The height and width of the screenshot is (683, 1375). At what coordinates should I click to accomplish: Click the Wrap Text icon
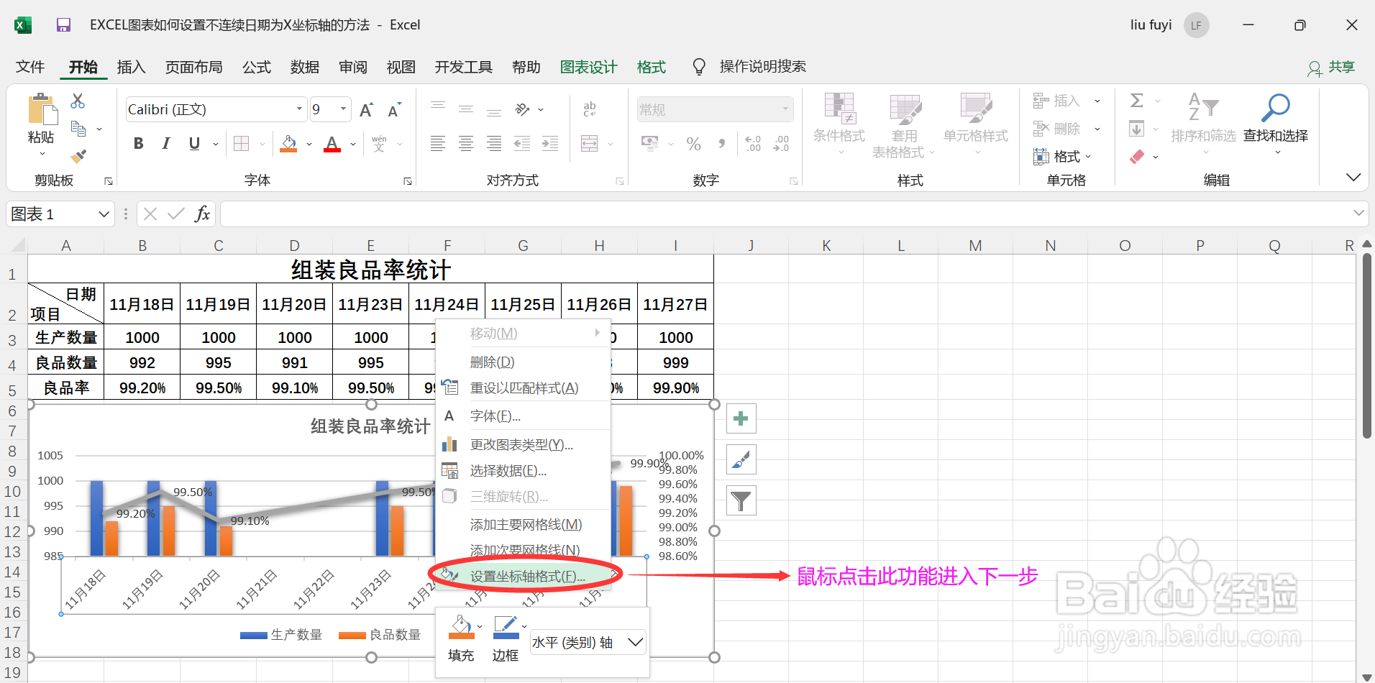pos(590,109)
